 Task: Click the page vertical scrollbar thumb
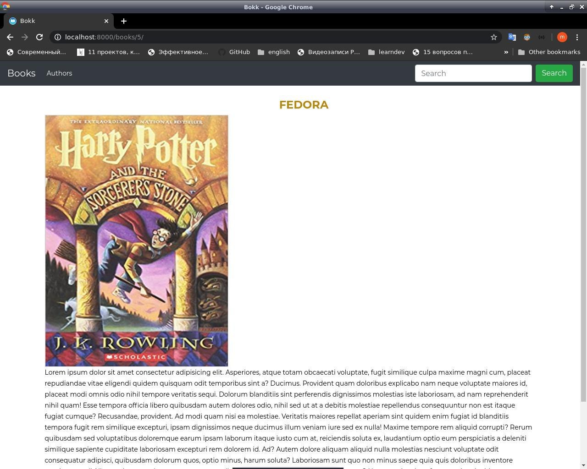tap(583, 235)
